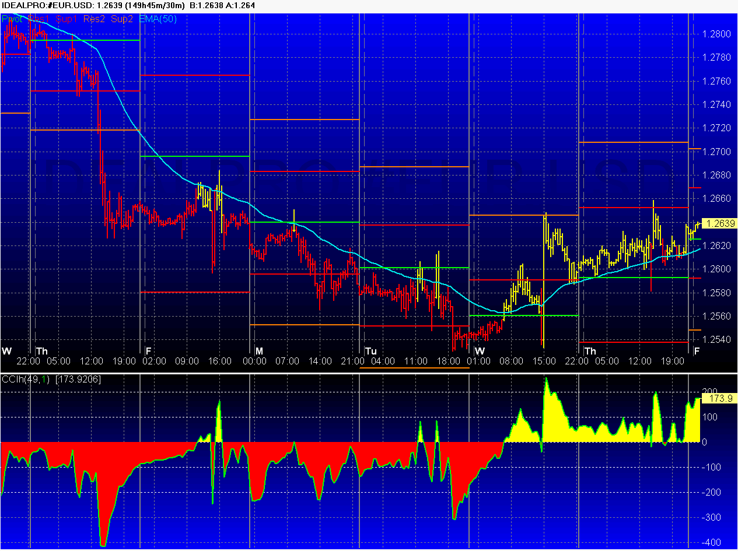Click the 1.2800 price axis label
The width and height of the screenshot is (738, 551).
tap(716, 34)
